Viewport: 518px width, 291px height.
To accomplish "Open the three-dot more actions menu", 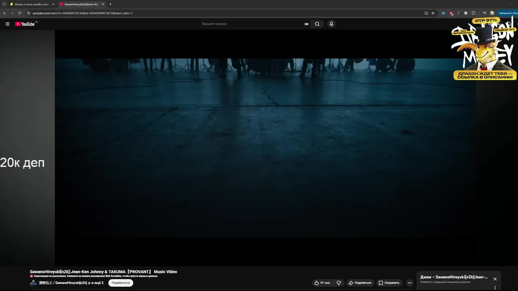I will [410, 283].
